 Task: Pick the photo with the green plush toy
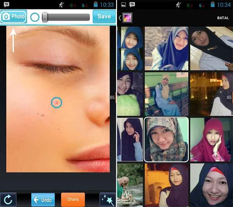(x=130, y=94)
